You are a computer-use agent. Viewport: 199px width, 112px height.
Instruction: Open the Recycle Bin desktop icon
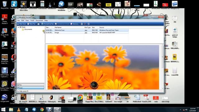pyautogui.click(x=5, y=5)
